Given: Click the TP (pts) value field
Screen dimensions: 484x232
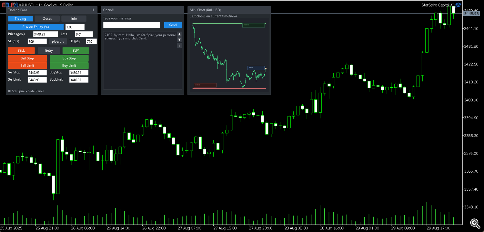Looking at the screenshot, I should pyautogui.click(x=91, y=41).
